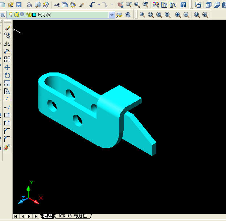Click the Save diskette icon
The width and height of the screenshot is (226, 221).
19,5
